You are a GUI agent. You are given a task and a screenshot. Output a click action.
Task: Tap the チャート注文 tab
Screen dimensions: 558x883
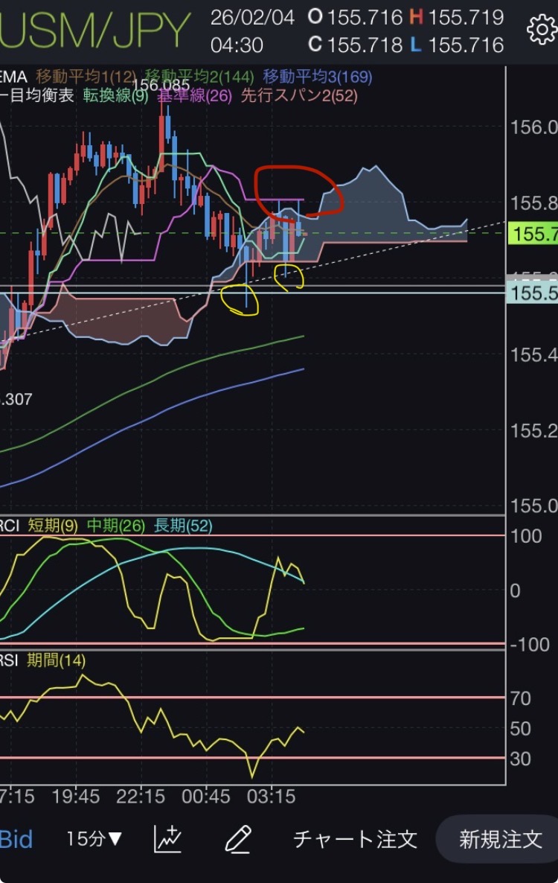(355, 839)
